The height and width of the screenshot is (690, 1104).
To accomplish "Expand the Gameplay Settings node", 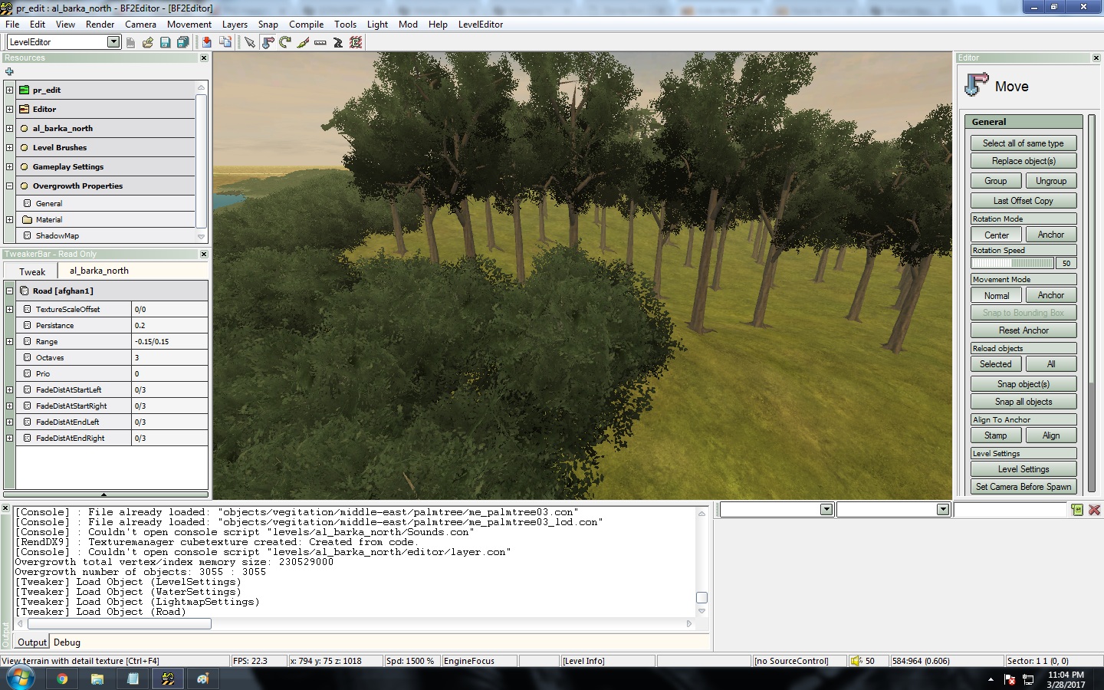I will [9, 166].
